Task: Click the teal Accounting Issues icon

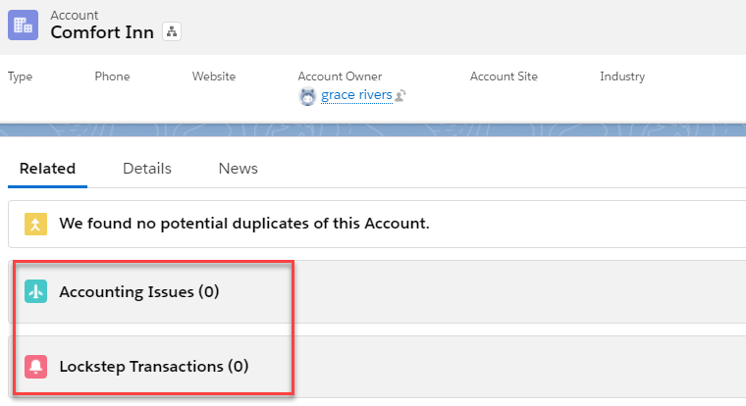Action: (x=35, y=291)
